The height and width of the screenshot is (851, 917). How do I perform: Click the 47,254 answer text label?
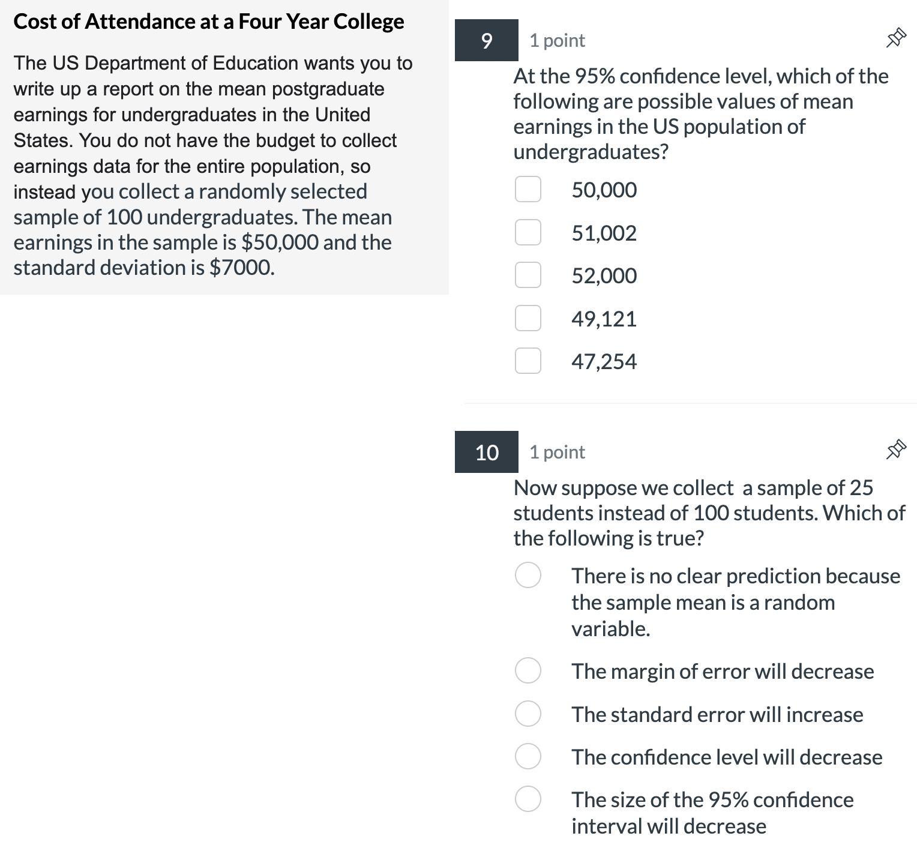point(604,361)
